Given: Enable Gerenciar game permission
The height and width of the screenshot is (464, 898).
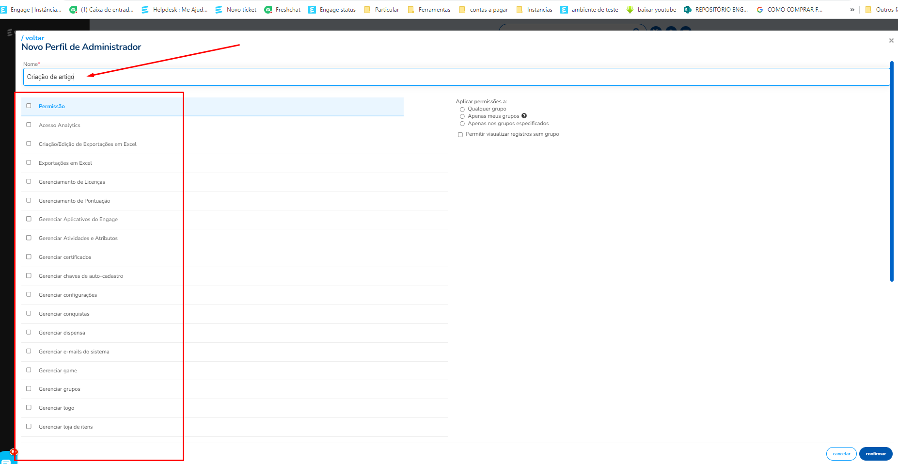Looking at the screenshot, I should pyautogui.click(x=29, y=370).
